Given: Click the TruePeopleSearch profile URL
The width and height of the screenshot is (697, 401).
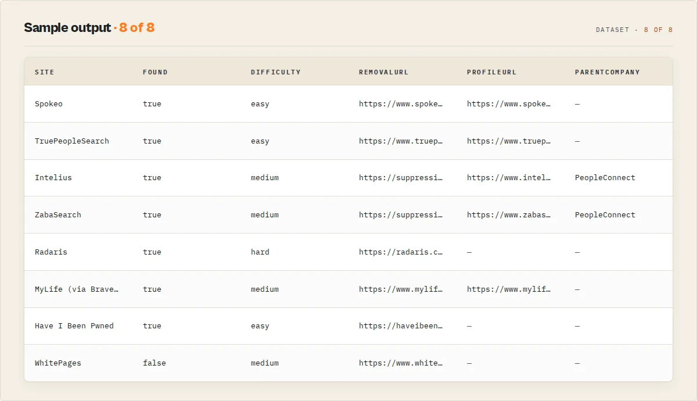Looking at the screenshot, I should pyautogui.click(x=509, y=141).
